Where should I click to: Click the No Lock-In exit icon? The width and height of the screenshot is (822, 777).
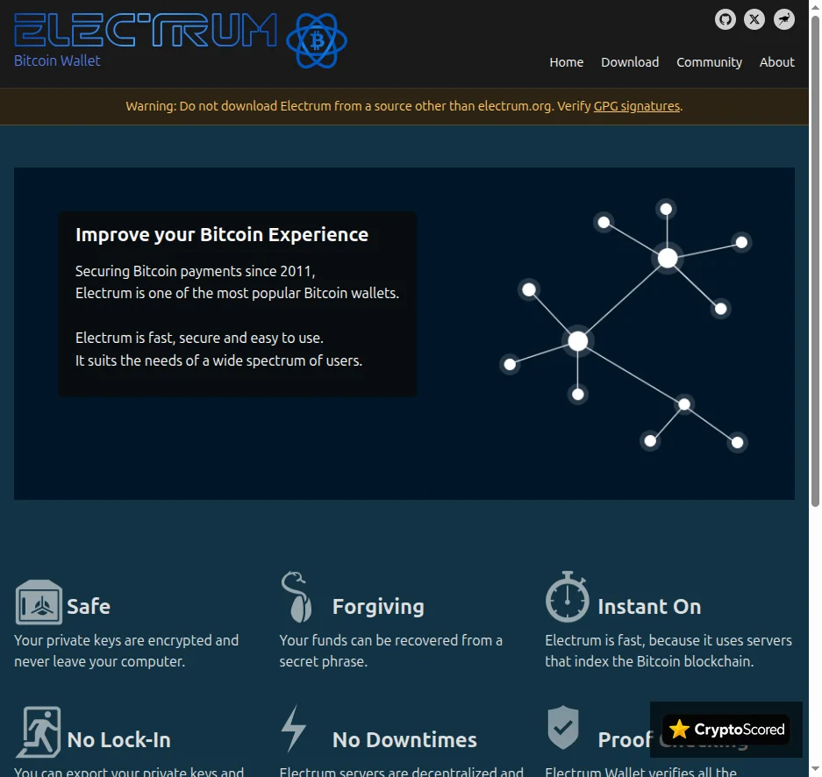pyautogui.click(x=39, y=732)
